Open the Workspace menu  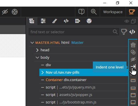(113, 12)
